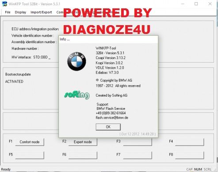
Task: Click the CAP indicator in the status bar
Action: 189,169
